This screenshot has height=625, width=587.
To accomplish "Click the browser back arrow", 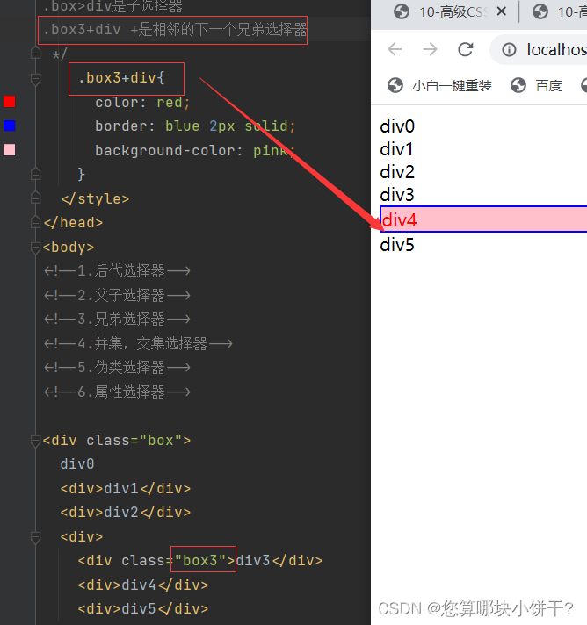I will [395, 49].
